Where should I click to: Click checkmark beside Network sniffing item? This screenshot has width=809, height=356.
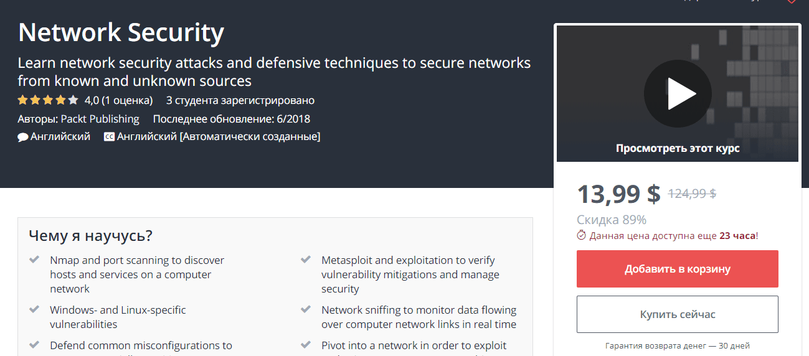pyautogui.click(x=306, y=309)
